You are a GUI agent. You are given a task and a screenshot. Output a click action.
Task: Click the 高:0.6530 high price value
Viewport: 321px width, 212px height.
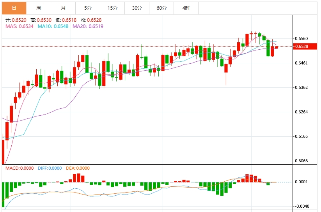pos(41,20)
